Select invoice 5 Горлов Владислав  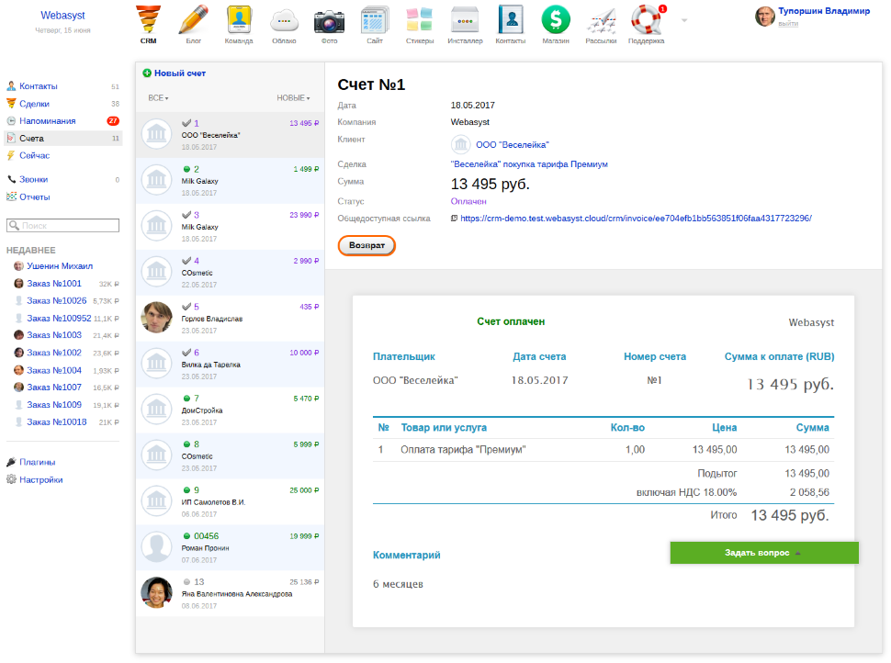231,318
